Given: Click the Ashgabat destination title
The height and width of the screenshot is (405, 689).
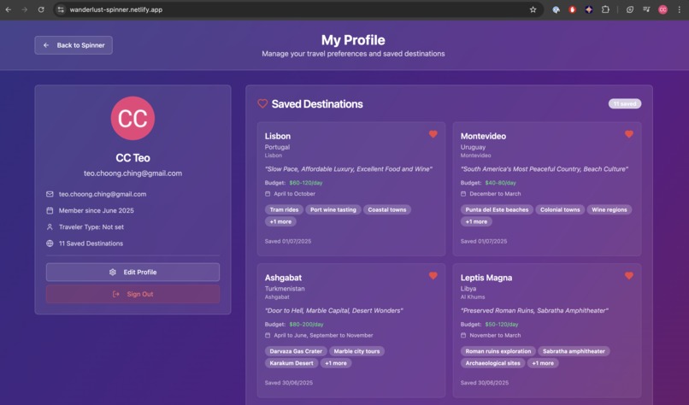Looking at the screenshot, I should [x=284, y=278].
